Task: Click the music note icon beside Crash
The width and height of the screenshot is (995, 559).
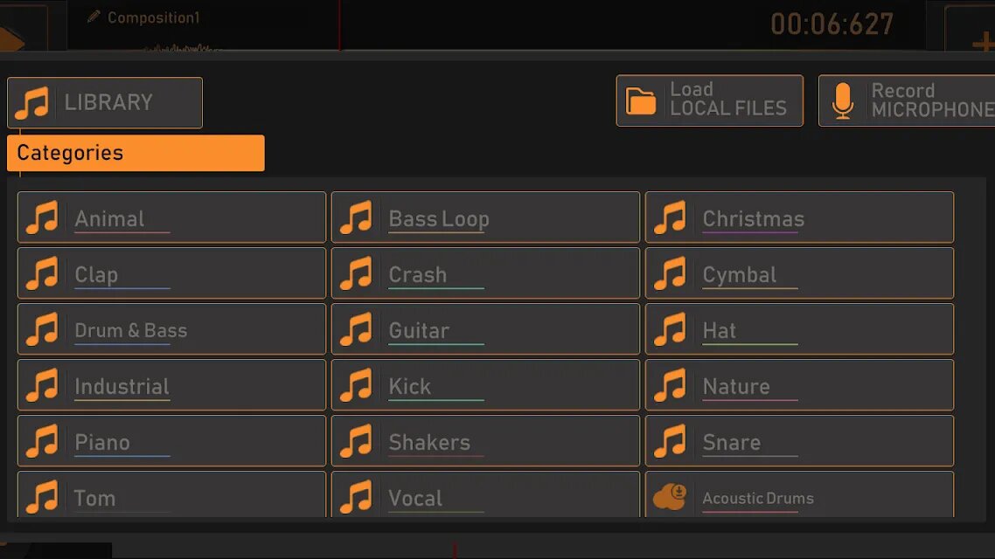Action: tap(356, 273)
